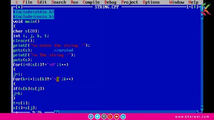Click the 9:26 cursor position indicator
Image resolution: width=214 pixels, height=120 pixels.
37,112
